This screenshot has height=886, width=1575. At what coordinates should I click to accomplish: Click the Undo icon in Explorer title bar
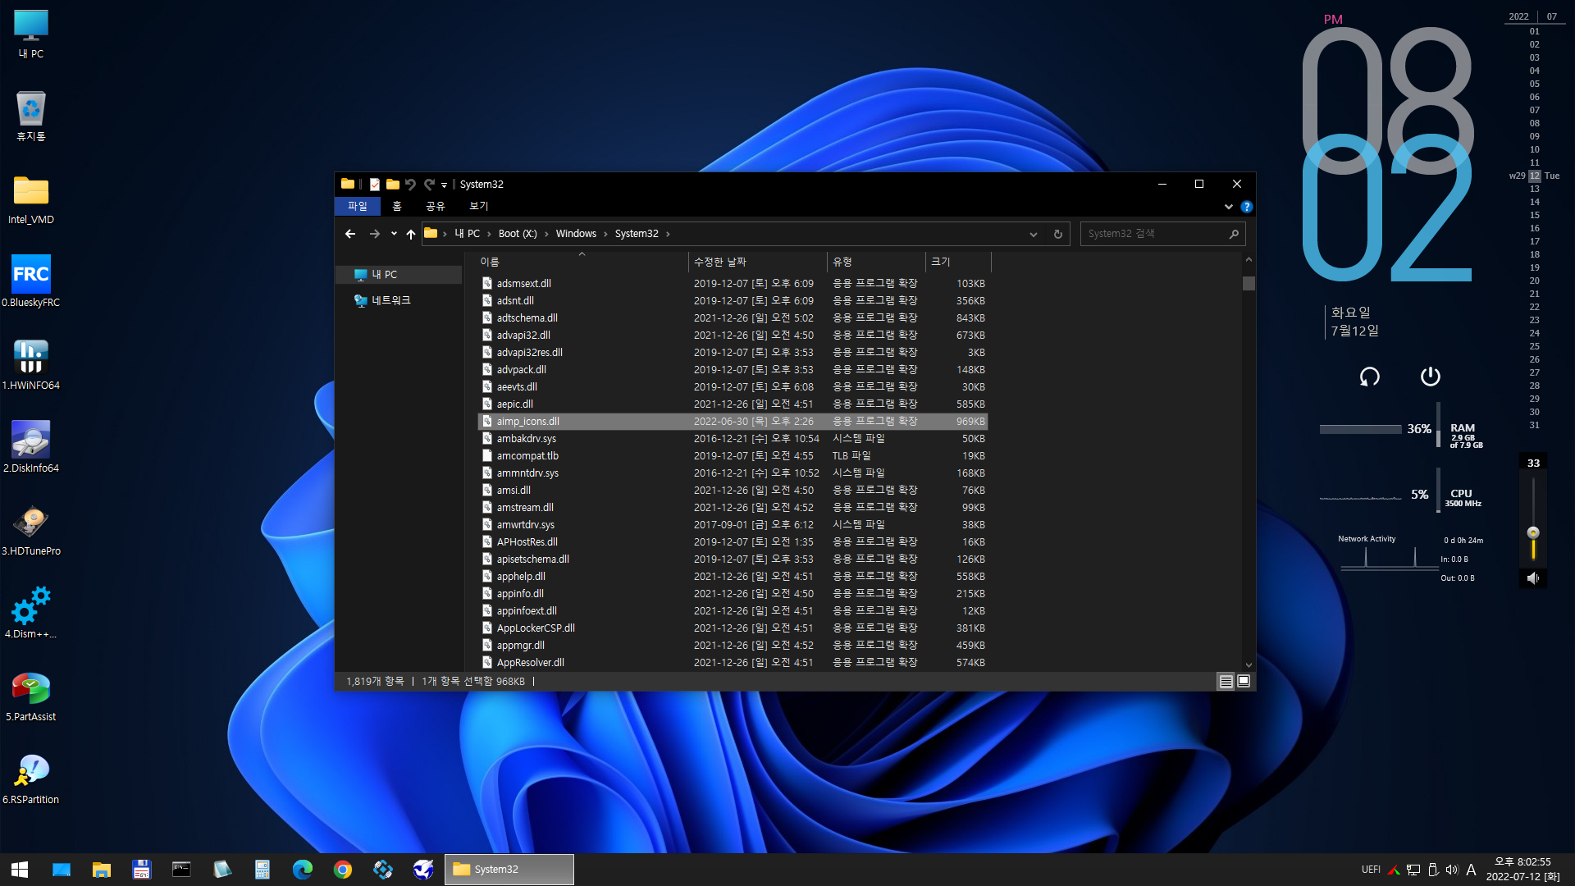(x=411, y=185)
